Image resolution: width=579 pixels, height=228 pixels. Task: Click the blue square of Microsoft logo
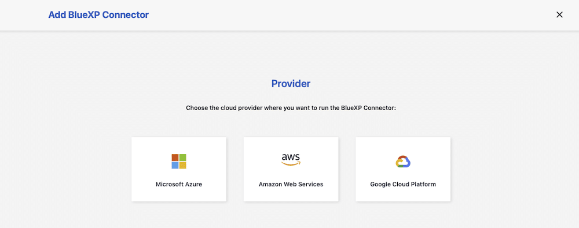(x=175, y=166)
